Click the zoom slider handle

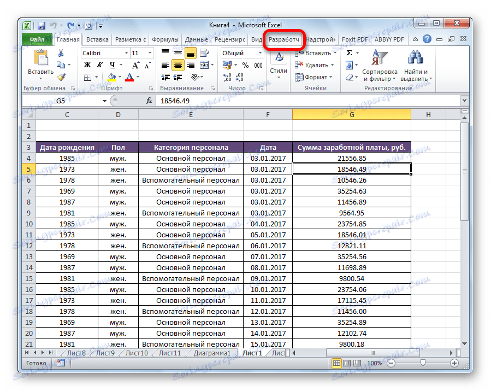pyautogui.click(x=423, y=363)
